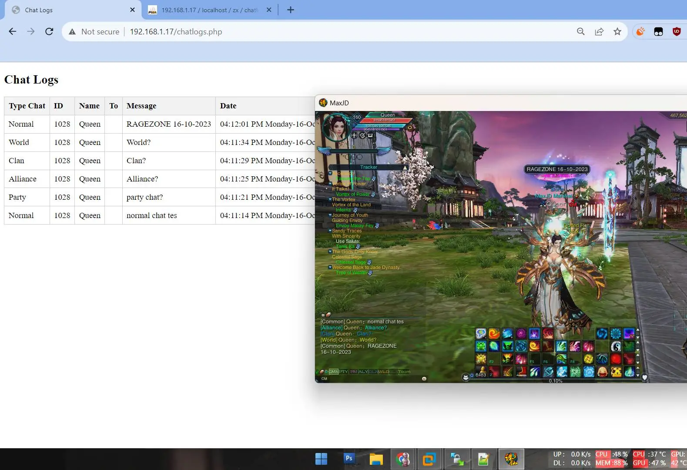Collapse Journey of Youth quest entry
The width and height of the screenshot is (687, 470).
[x=330, y=215]
